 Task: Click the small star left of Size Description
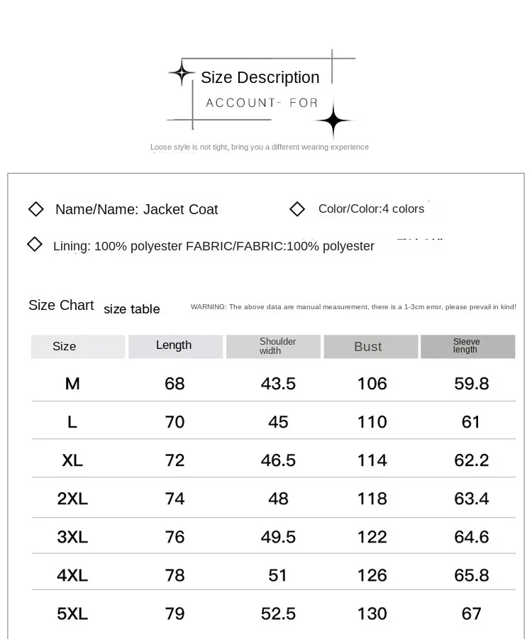click(182, 73)
